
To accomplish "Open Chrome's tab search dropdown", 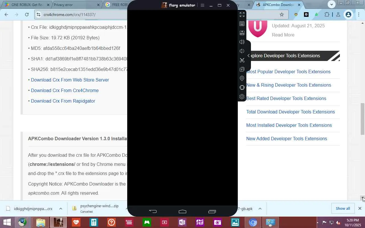I will click(x=331, y=4).
